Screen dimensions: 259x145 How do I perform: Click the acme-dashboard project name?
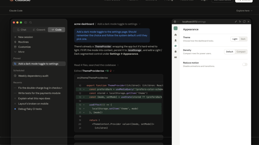(84, 24)
